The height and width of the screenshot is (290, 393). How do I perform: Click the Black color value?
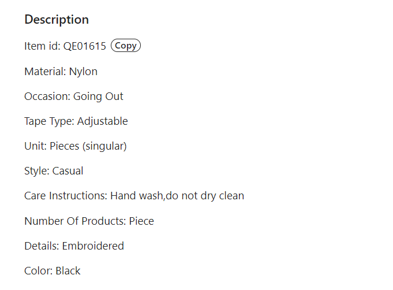click(x=68, y=271)
